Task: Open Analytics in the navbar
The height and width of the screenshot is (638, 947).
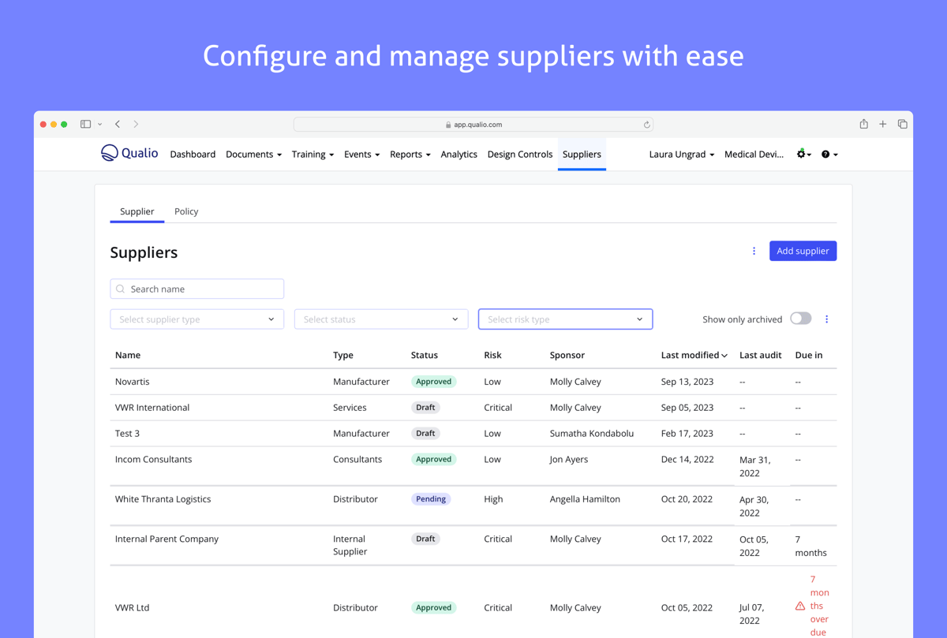Action: (x=459, y=155)
